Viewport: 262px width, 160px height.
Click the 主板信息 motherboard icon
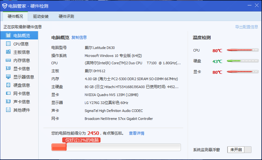(8, 52)
